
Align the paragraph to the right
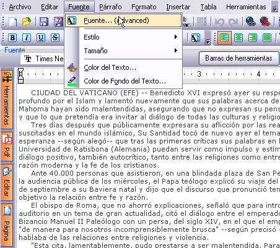coord(253,38)
